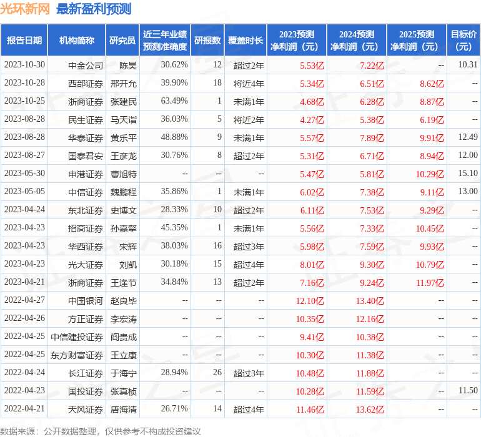
Task: Select the 2025预测净利润 column header
Action: click(x=417, y=40)
